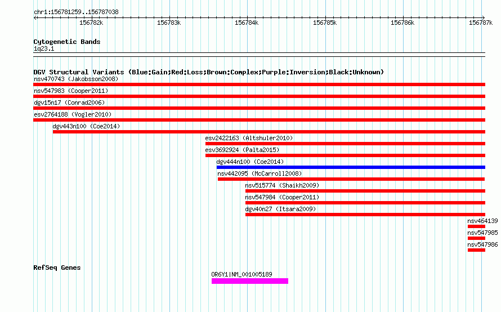This screenshot has height=312, width=501.
Task: Select the nsv442095 (McCarroll2008) red bar
Action: click(x=351, y=179)
